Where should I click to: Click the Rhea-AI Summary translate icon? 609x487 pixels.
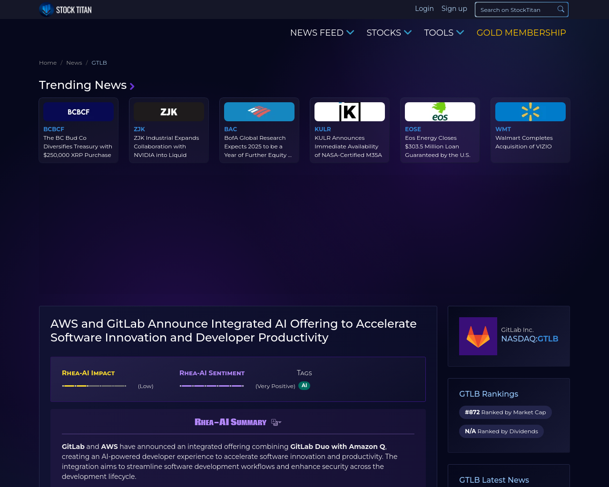[276, 422]
